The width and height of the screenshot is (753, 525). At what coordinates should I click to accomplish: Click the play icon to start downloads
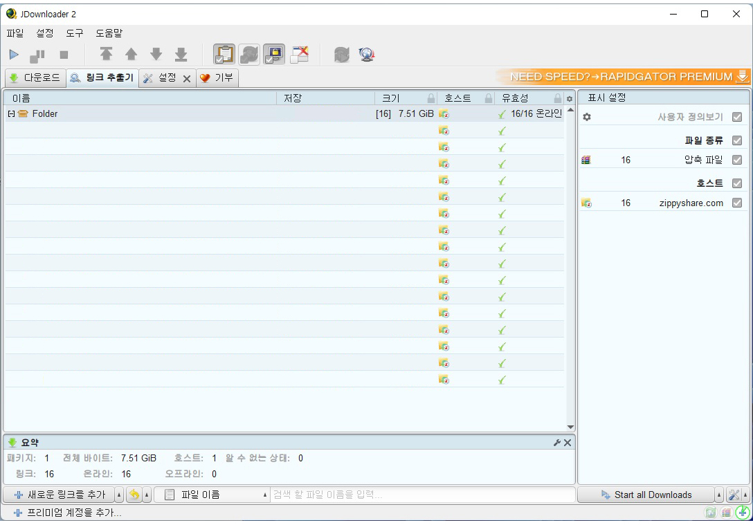click(13, 54)
